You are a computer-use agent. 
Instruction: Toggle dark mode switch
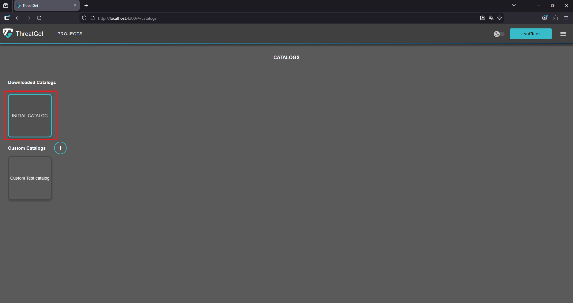point(499,34)
